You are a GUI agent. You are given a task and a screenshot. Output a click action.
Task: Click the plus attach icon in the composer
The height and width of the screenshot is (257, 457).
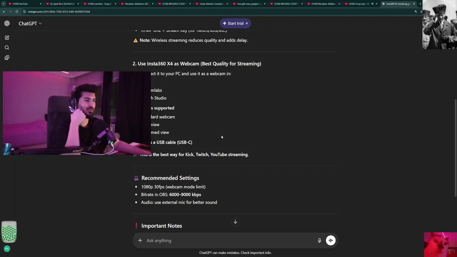tap(140, 241)
